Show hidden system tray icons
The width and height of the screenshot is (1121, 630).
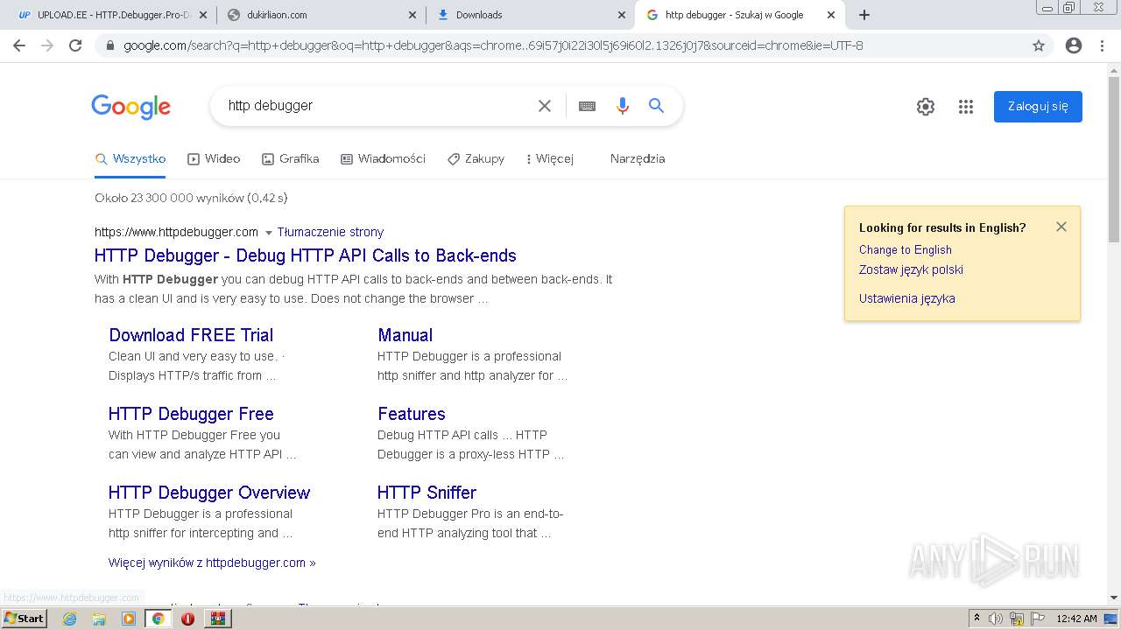[976, 619]
